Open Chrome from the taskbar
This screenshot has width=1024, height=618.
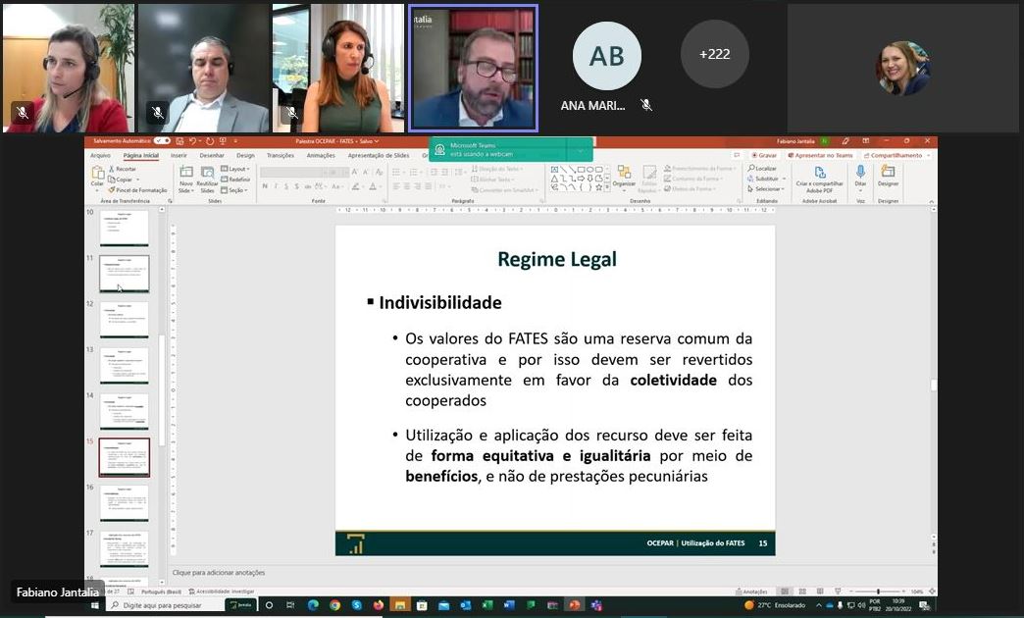[x=335, y=605]
